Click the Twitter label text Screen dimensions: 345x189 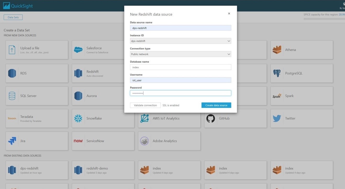pos(290,118)
